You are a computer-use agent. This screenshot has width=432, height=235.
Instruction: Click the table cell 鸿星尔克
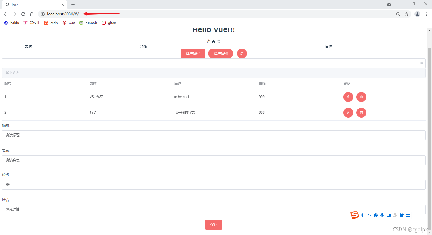96,97
